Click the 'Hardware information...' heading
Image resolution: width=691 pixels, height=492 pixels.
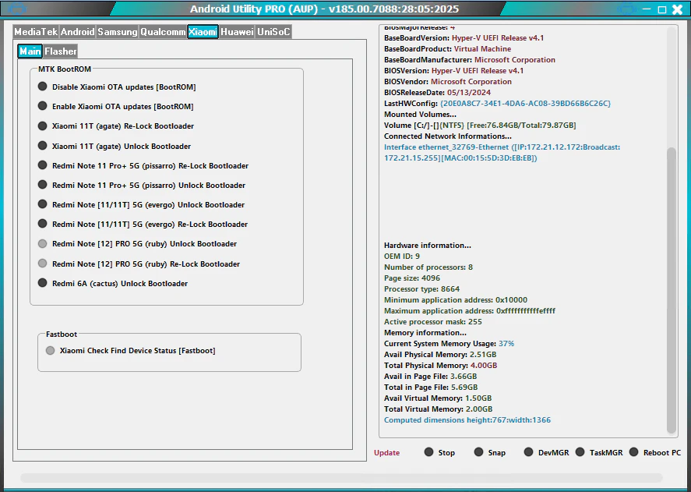pos(427,246)
